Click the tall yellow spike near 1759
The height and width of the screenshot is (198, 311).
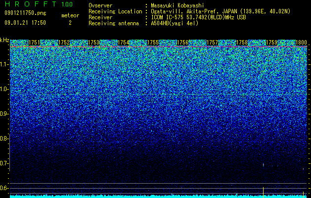tap(263, 192)
